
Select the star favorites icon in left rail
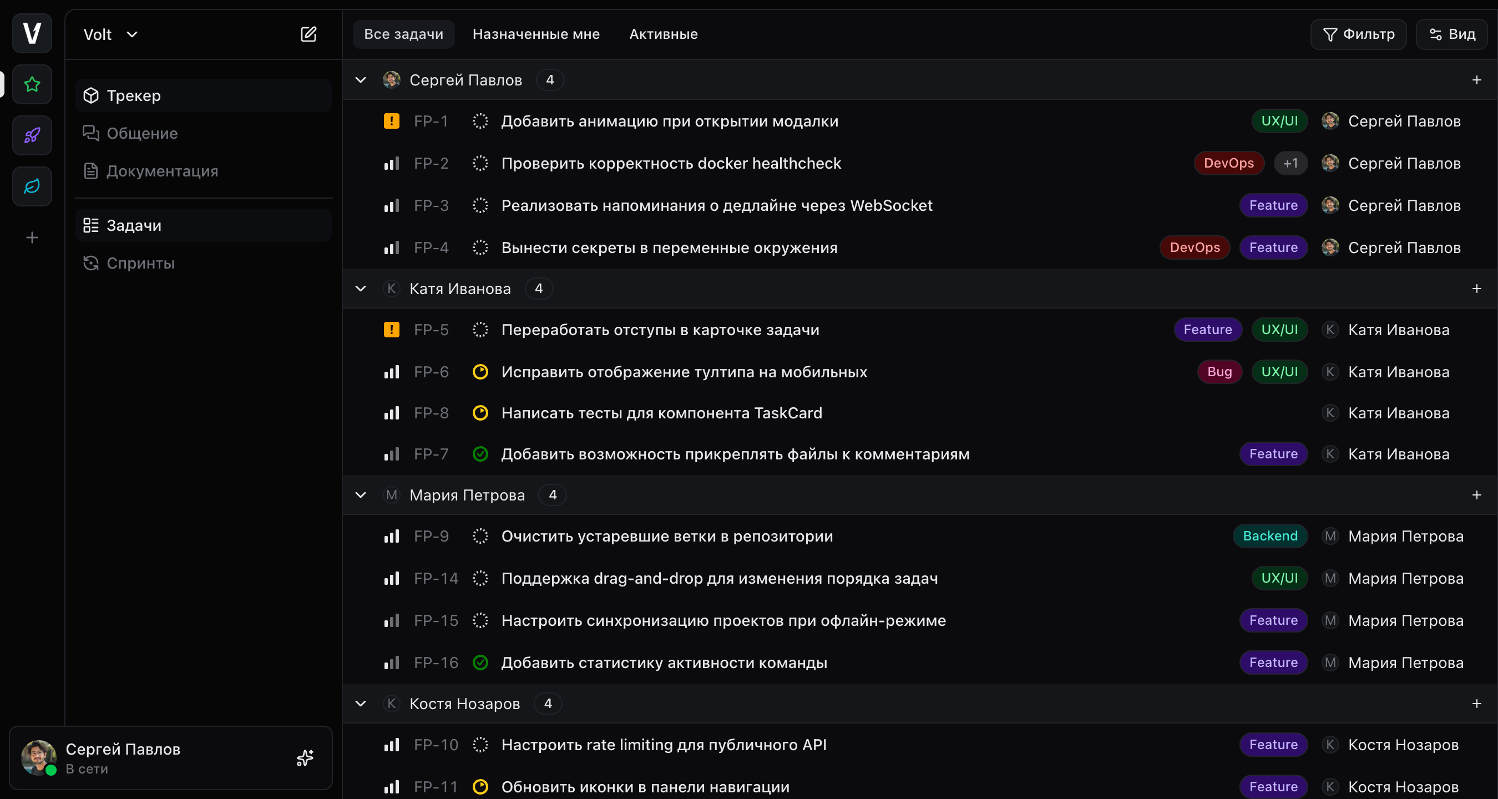tap(32, 85)
